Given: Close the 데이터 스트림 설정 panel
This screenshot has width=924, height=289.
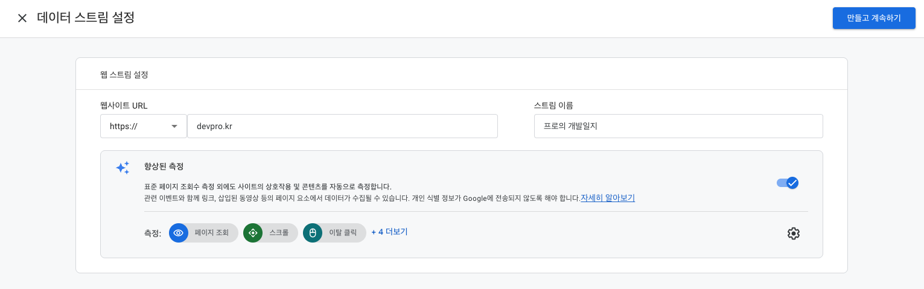Looking at the screenshot, I should (x=22, y=18).
